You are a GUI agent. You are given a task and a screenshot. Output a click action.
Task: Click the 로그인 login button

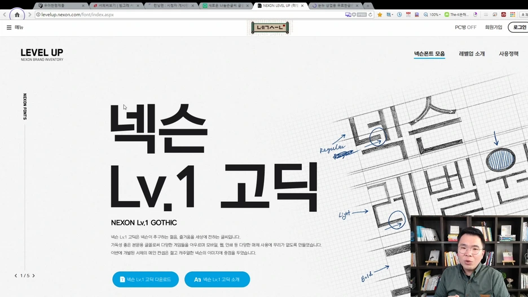tap(519, 27)
